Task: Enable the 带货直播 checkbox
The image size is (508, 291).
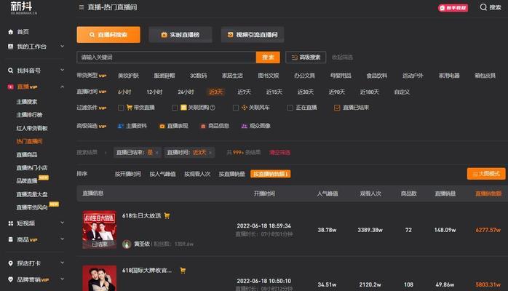Action: (x=121, y=108)
